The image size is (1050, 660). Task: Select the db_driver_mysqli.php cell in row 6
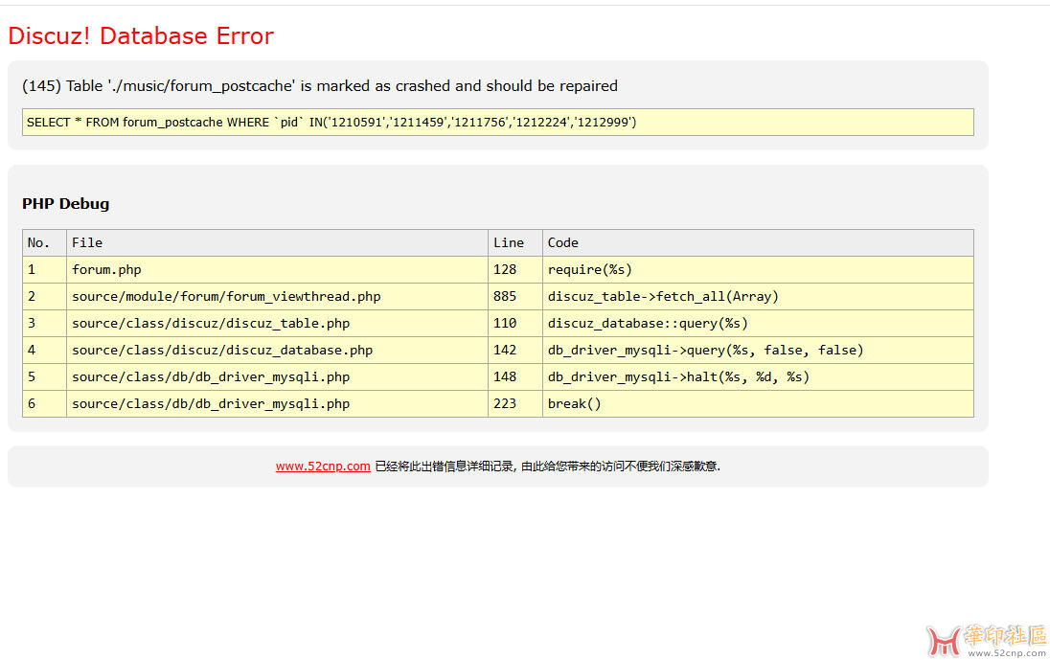(x=277, y=403)
